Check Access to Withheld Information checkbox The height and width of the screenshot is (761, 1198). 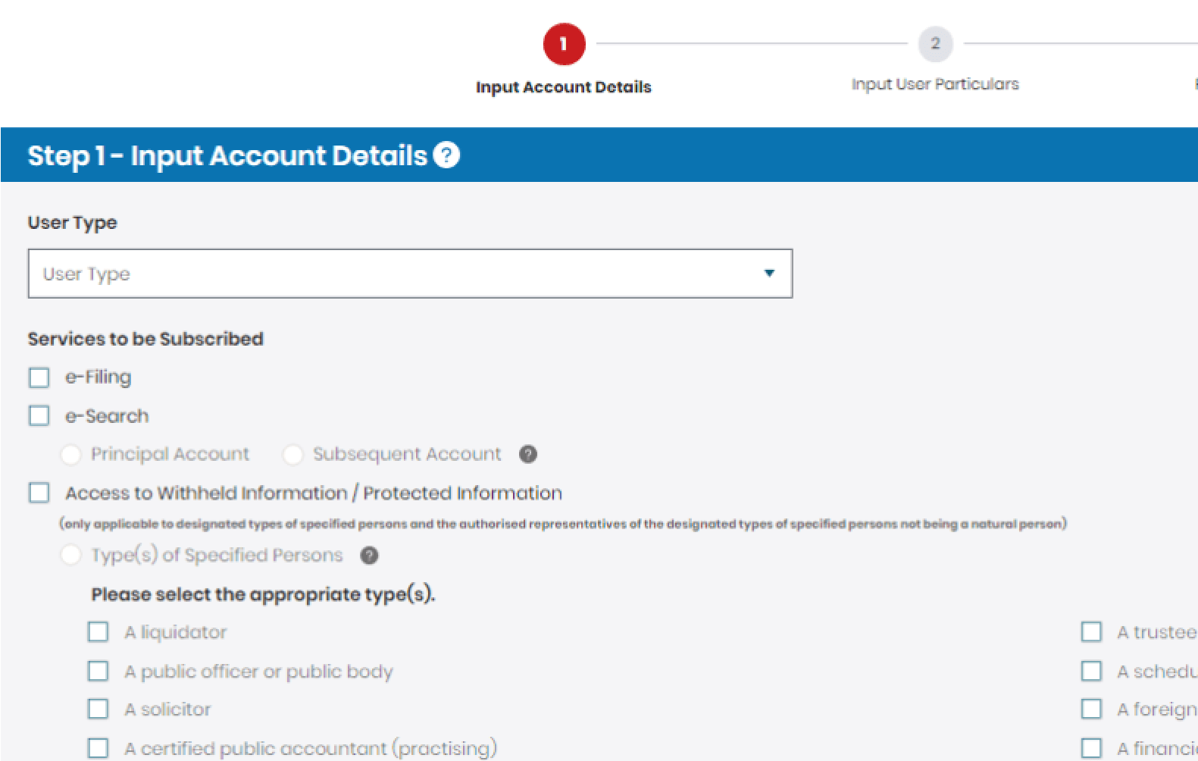tap(39, 493)
